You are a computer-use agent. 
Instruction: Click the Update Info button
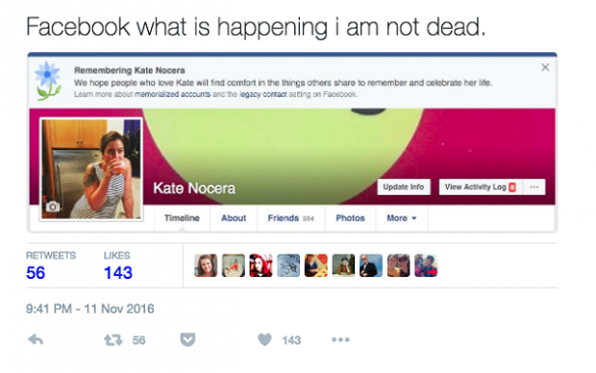(x=404, y=187)
